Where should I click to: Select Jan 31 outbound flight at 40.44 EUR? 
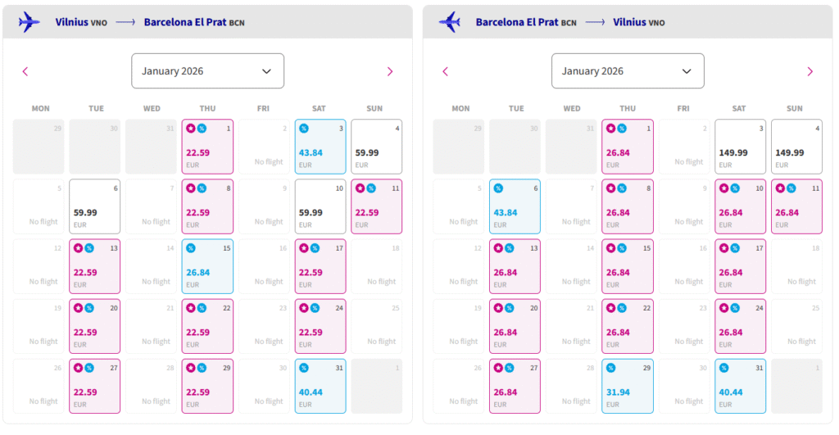320,387
